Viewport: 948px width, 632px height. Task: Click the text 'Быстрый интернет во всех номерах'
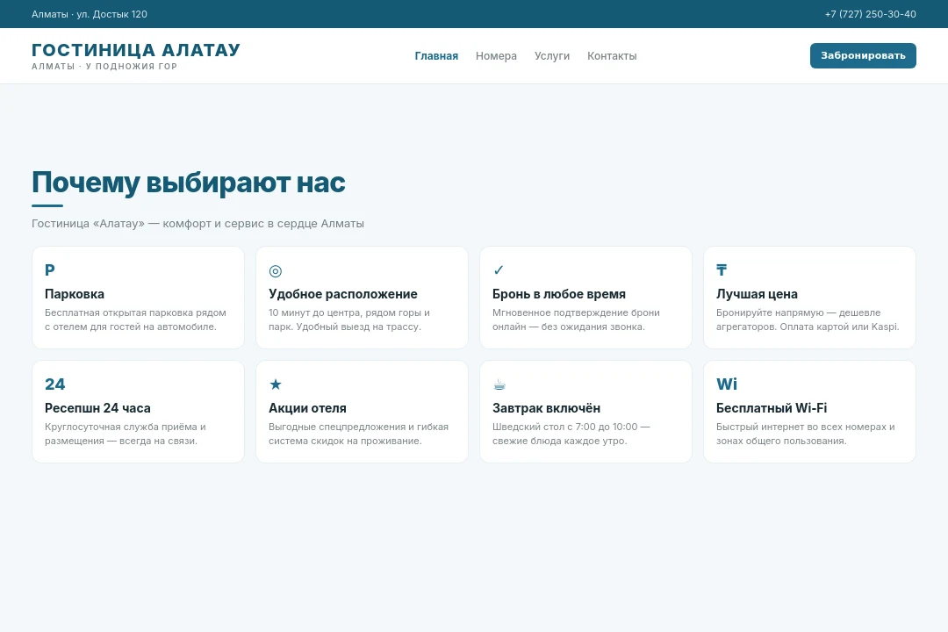pyautogui.click(x=801, y=427)
